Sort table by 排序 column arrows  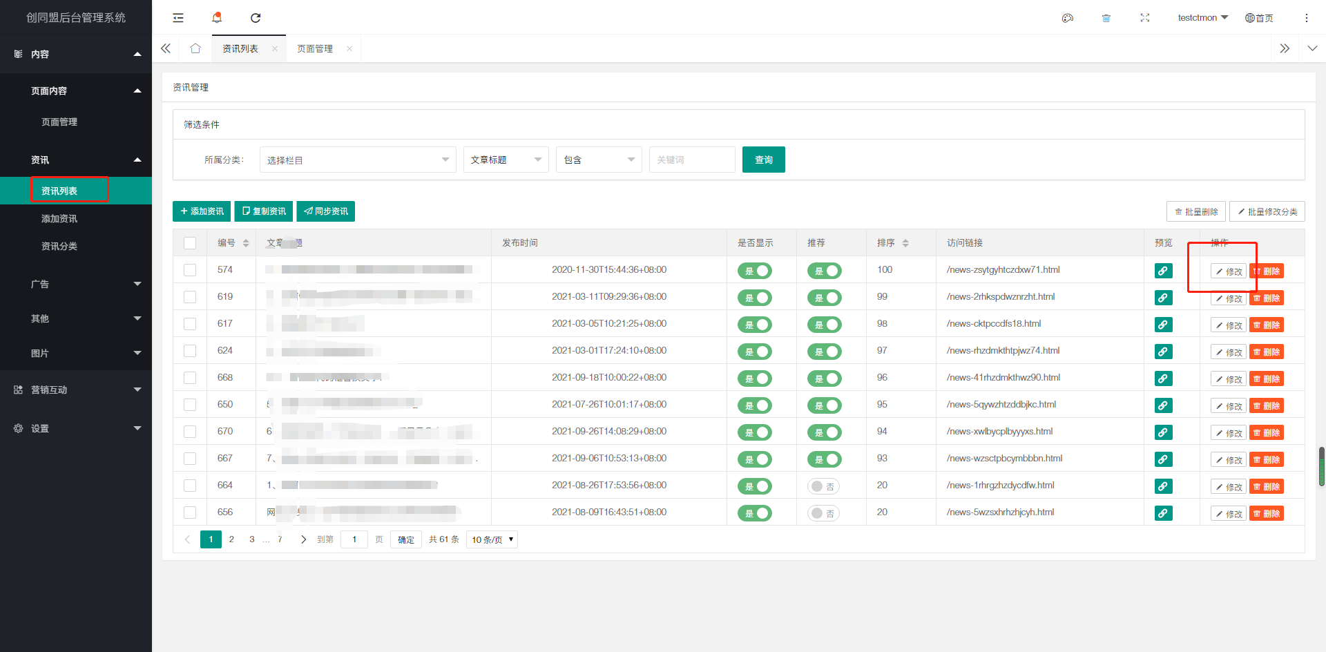(905, 243)
